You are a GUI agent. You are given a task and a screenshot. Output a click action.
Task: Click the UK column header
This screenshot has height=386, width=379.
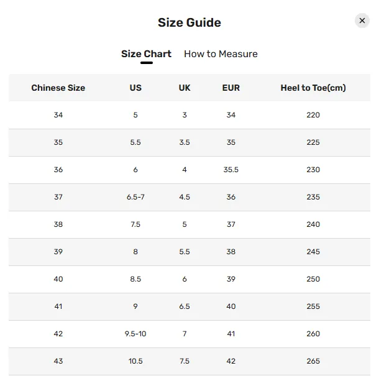tap(185, 88)
